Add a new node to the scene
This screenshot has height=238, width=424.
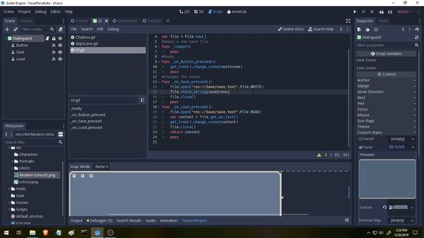pos(7,29)
